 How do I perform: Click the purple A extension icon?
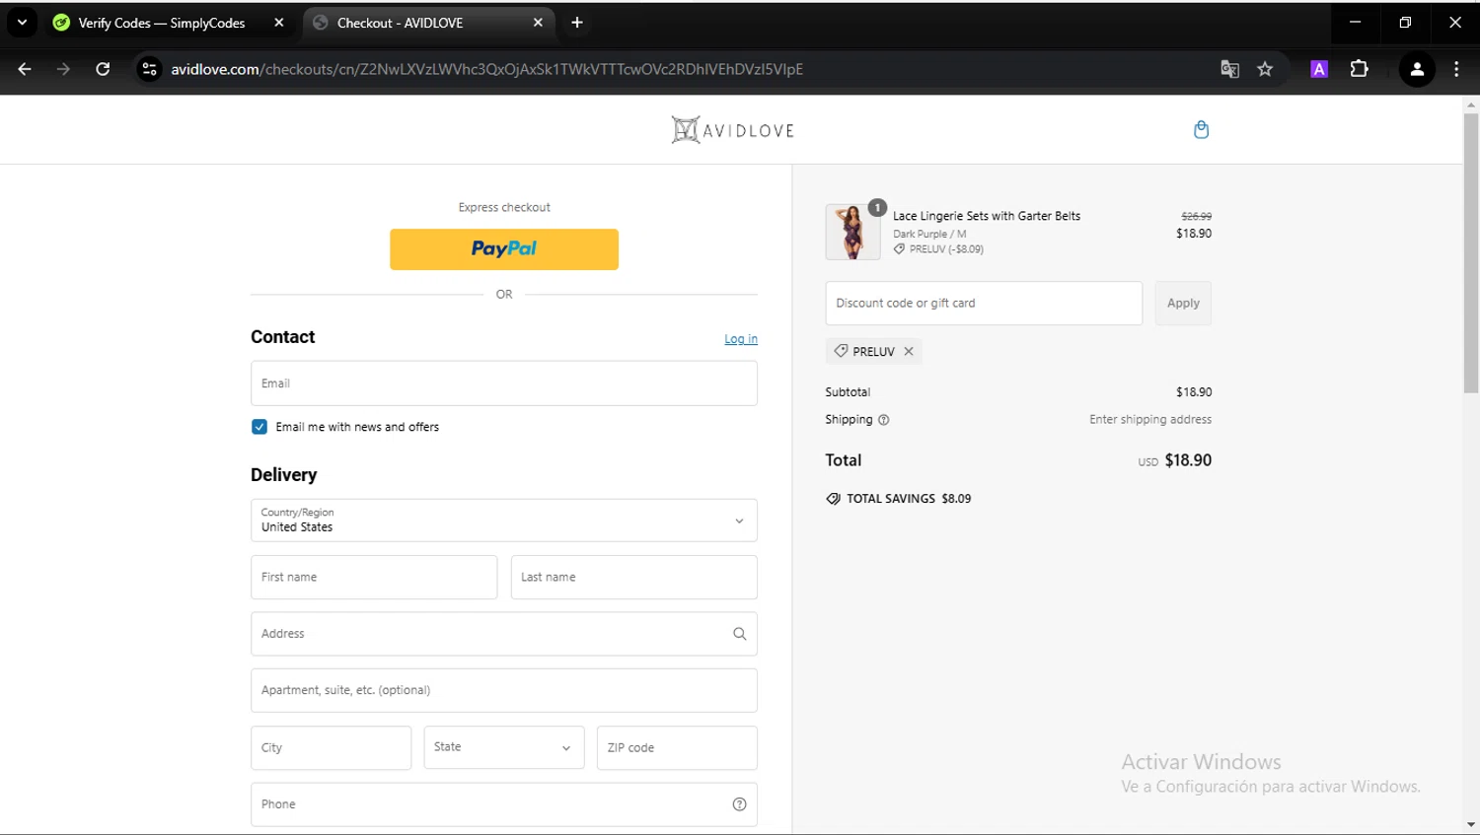[1319, 69]
